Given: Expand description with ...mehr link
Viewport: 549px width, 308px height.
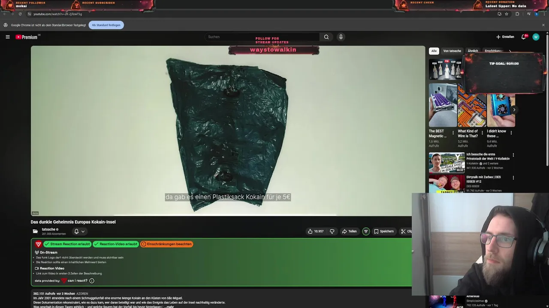Looking at the screenshot, I should (169, 307).
